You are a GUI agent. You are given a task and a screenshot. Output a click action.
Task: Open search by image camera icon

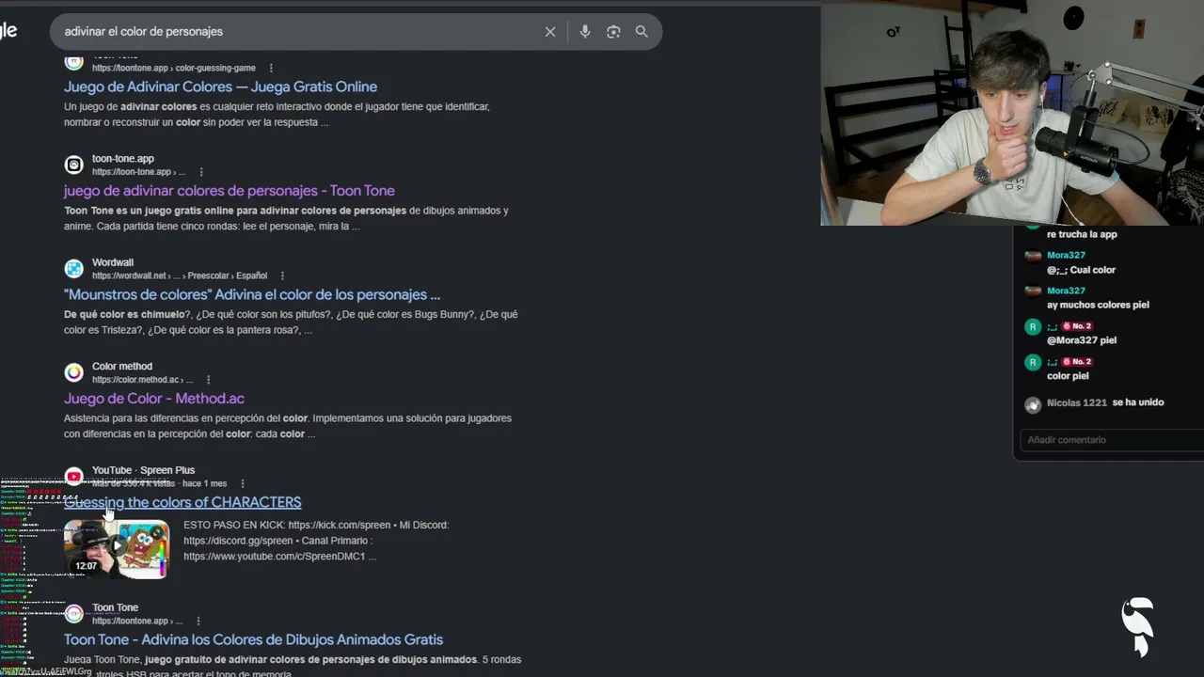(x=613, y=32)
